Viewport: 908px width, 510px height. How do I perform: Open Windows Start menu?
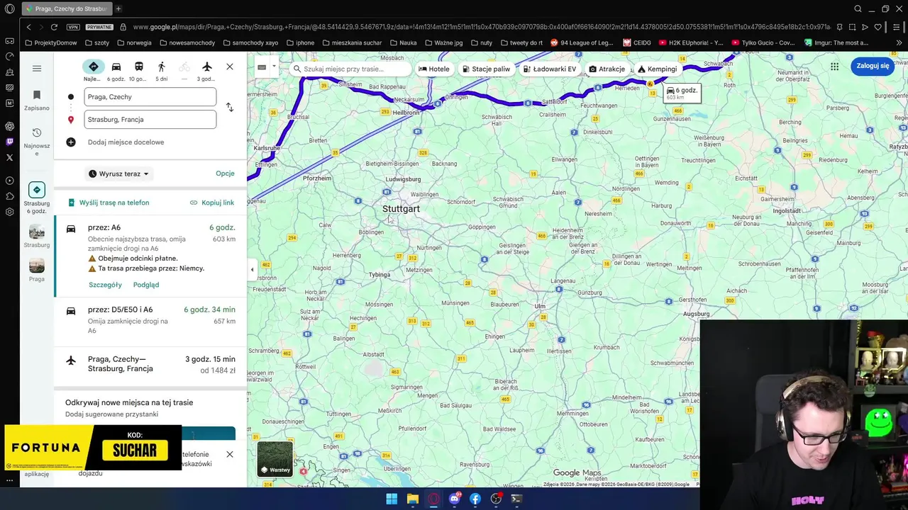pos(392,499)
